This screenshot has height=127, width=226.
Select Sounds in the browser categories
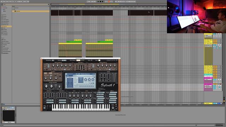pyautogui.click(x=5, y=16)
